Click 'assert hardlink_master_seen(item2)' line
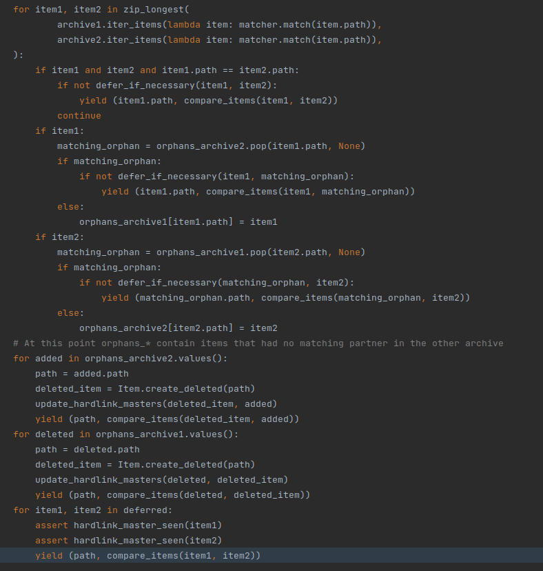Viewport: 543px width, 571px height. (128, 541)
